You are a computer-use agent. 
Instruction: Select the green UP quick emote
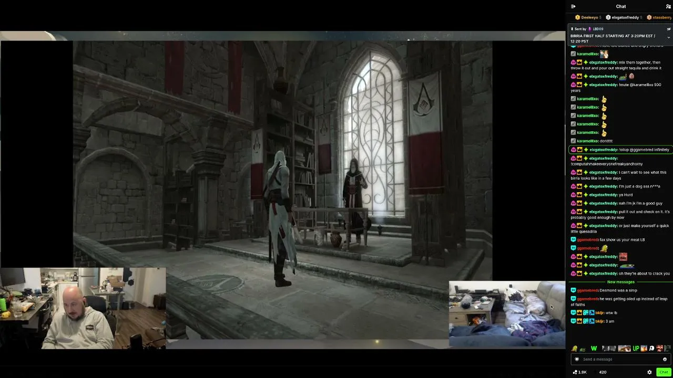(636, 349)
